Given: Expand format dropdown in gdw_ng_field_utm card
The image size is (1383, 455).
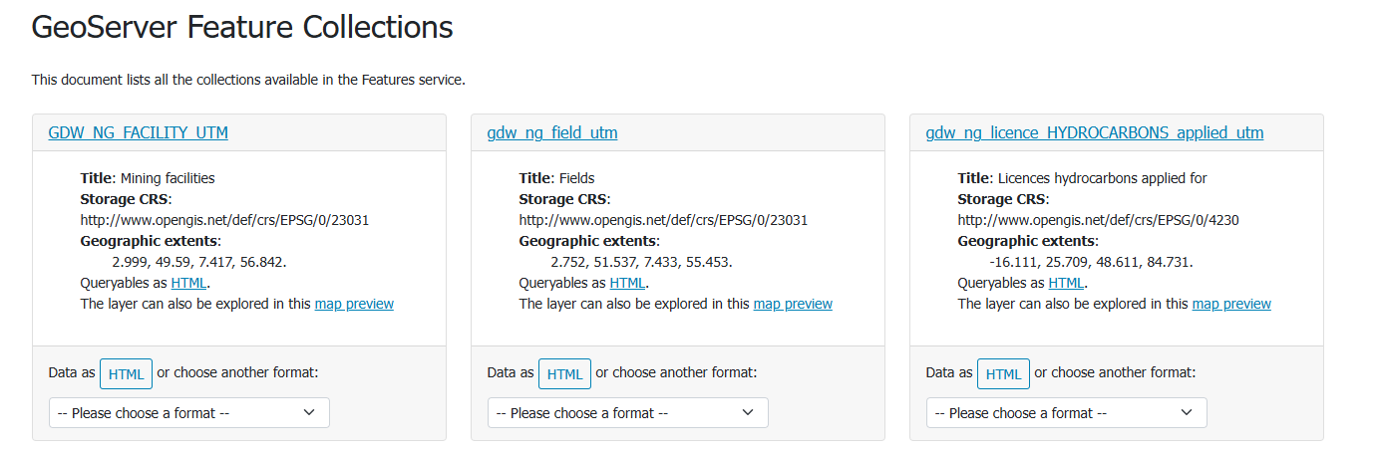Looking at the screenshot, I should pos(627,412).
